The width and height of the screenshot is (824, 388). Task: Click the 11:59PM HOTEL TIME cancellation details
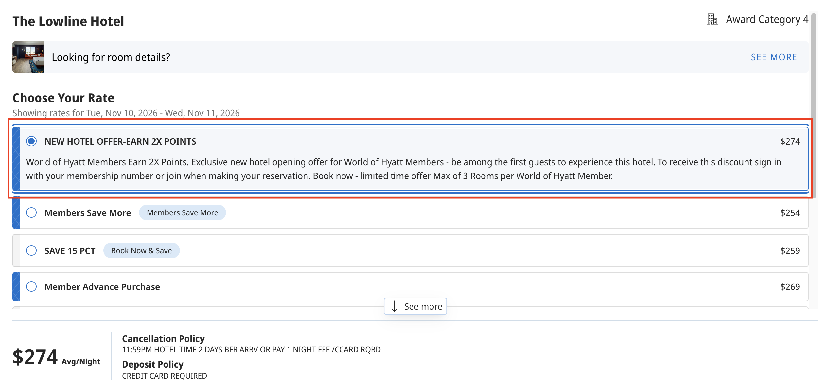[251, 350]
